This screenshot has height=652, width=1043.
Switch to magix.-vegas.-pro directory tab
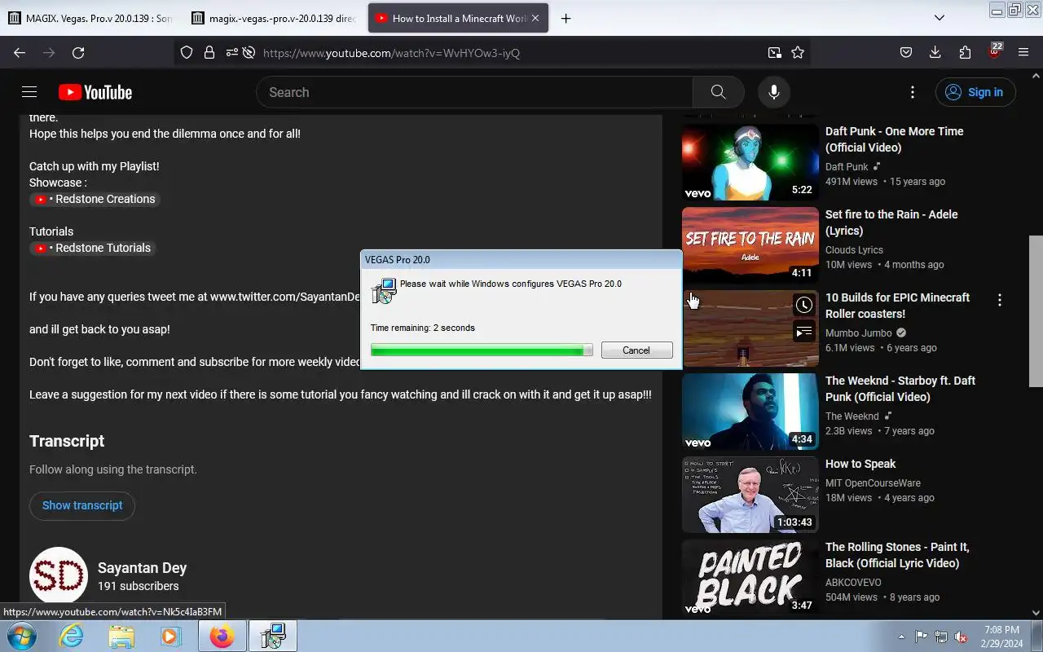pyautogui.click(x=275, y=18)
